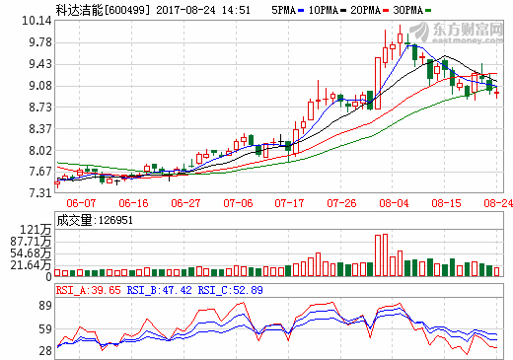Click the price axis label 9.78
This screenshot has height=360, width=513.
click(40, 42)
